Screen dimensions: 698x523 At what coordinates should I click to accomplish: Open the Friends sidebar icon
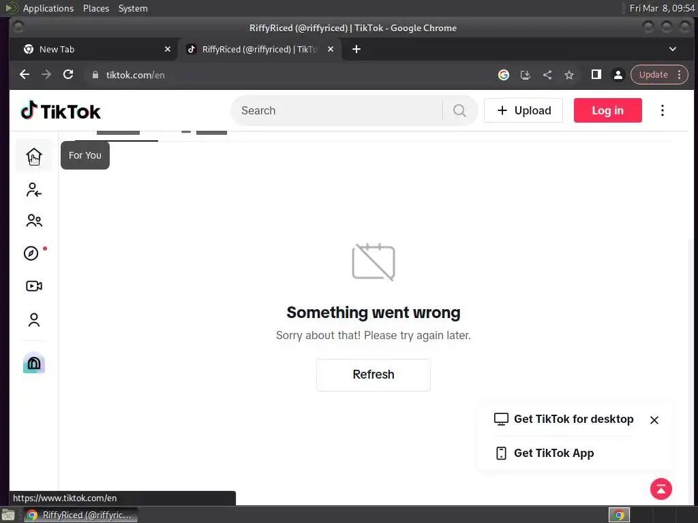coord(34,221)
